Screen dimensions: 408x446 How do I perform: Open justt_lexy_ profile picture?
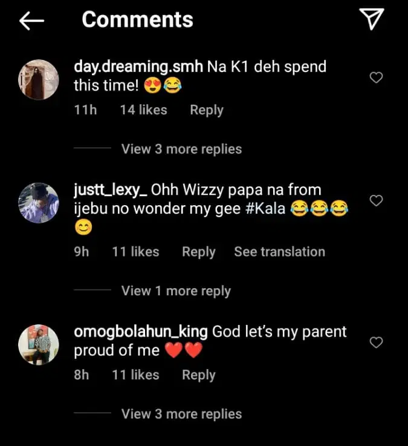(39, 203)
